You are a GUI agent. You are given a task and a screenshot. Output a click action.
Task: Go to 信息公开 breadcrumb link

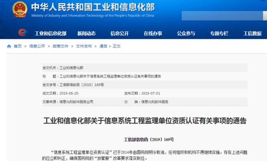coord(37,46)
